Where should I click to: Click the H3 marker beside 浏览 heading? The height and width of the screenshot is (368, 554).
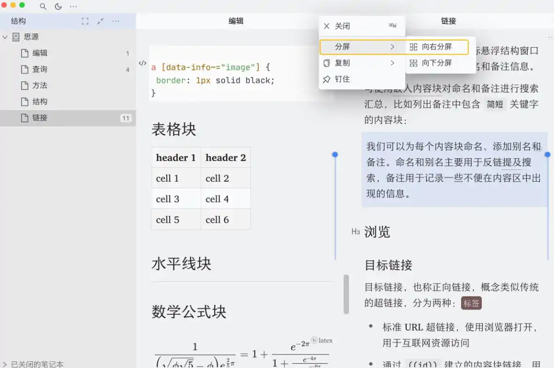(355, 231)
